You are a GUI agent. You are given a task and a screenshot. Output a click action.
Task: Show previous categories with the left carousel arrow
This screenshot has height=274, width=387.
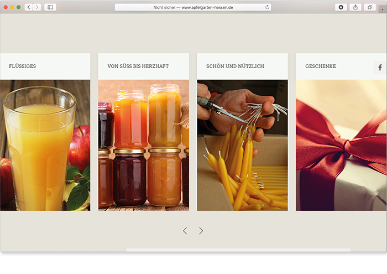pos(185,231)
